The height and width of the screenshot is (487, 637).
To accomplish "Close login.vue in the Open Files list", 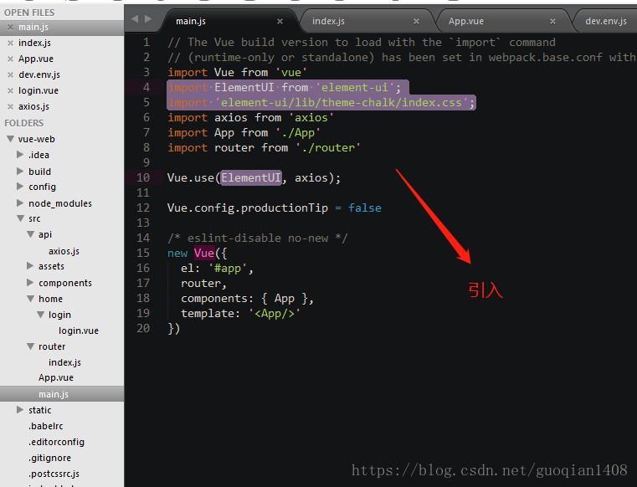I will coord(11,90).
